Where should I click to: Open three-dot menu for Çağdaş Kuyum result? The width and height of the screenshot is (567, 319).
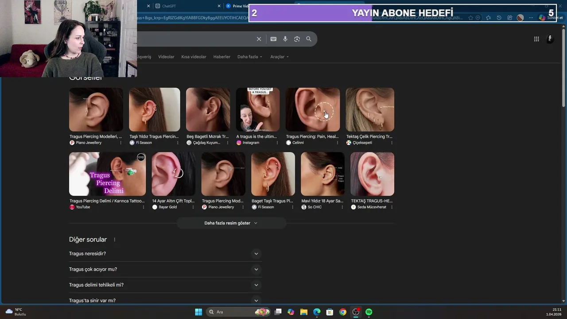click(228, 143)
